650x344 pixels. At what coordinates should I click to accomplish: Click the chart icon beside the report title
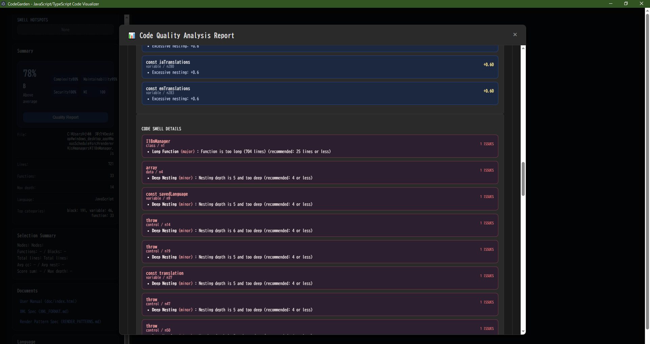click(x=132, y=36)
